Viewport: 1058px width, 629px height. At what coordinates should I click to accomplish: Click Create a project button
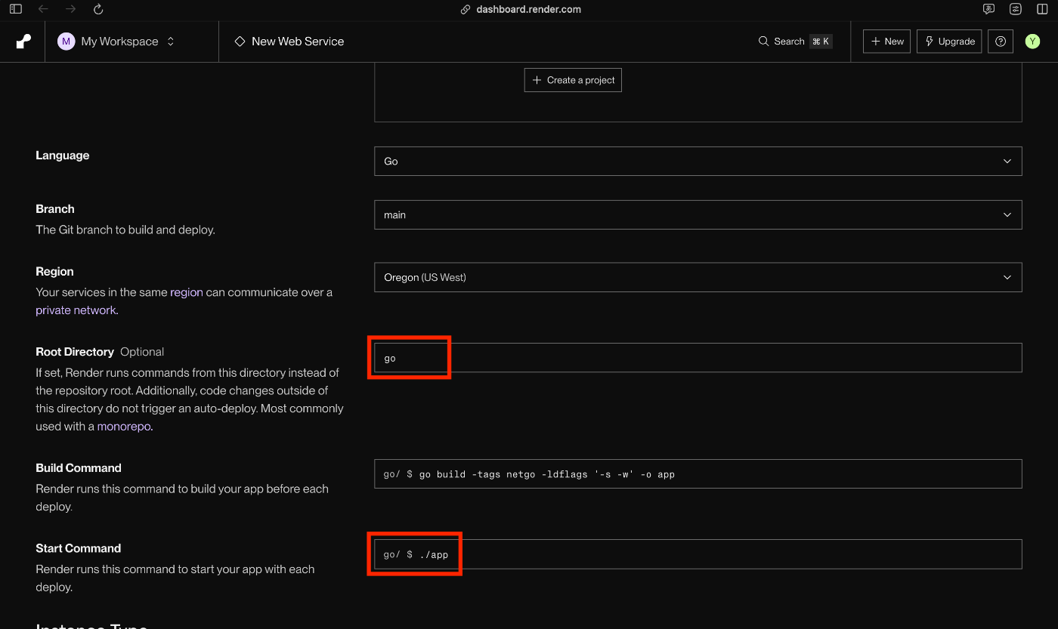click(x=573, y=80)
